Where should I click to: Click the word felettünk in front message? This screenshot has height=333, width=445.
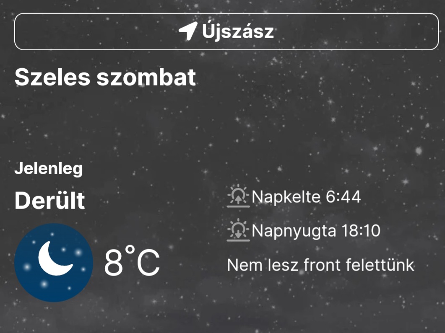(380, 265)
